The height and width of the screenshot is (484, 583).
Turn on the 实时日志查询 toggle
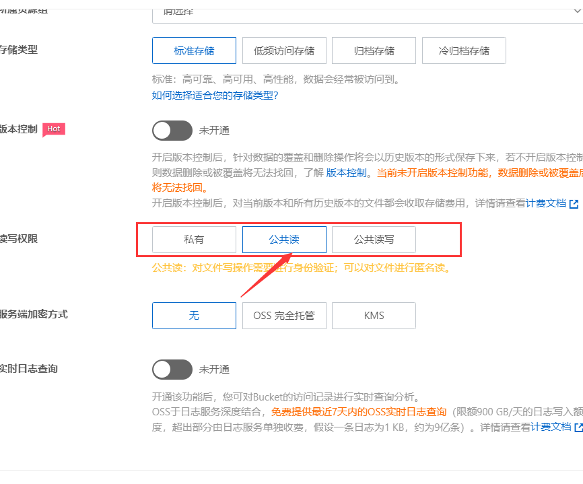coord(172,370)
